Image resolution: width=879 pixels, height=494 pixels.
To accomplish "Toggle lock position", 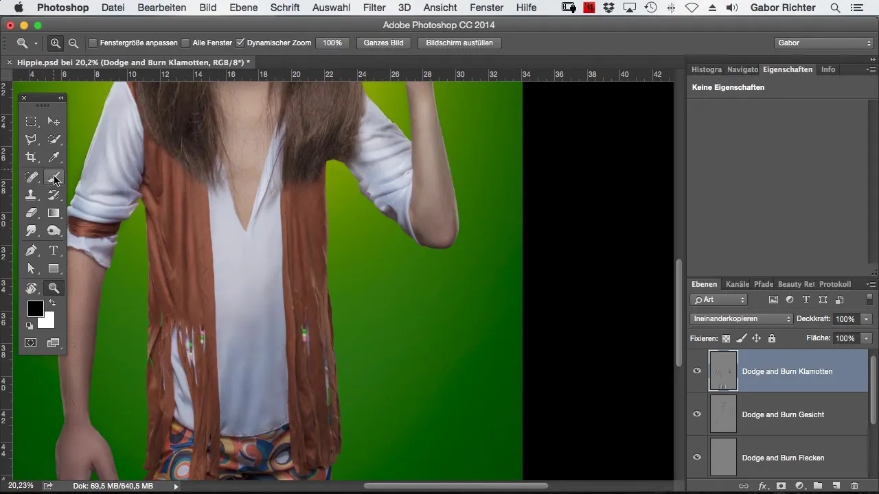I will tap(756, 338).
